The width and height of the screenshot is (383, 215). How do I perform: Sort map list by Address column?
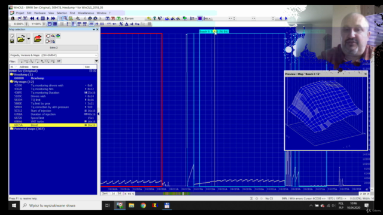pyautogui.click(x=24, y=67)
